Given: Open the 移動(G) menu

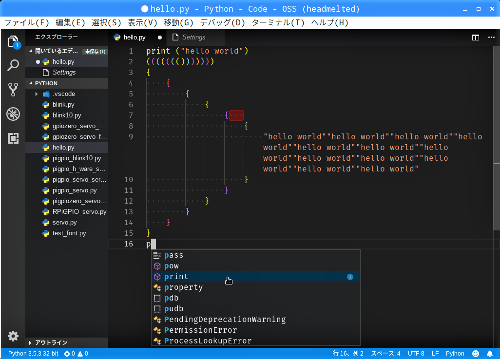Looking at the screenshot, I should point(178,22).
